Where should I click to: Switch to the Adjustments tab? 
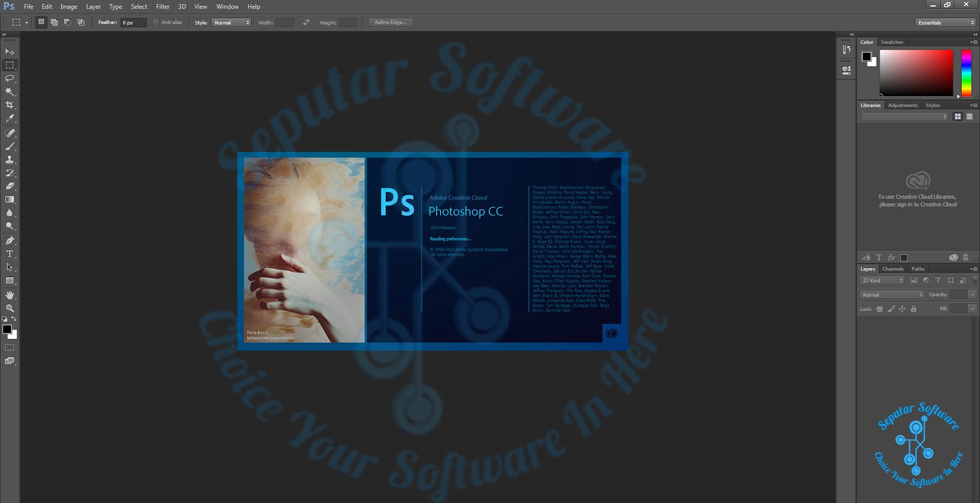pos(903,105)
